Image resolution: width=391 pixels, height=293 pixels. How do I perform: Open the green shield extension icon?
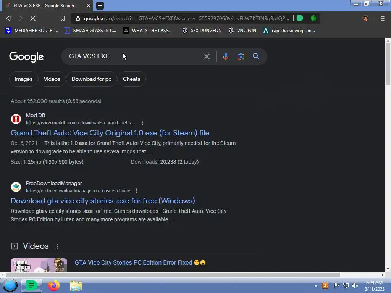tap(313, 18)
